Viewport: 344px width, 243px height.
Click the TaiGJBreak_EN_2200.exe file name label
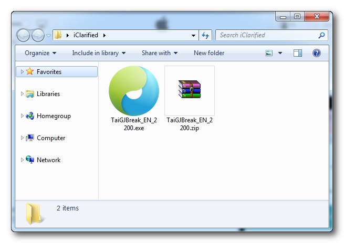134,124
